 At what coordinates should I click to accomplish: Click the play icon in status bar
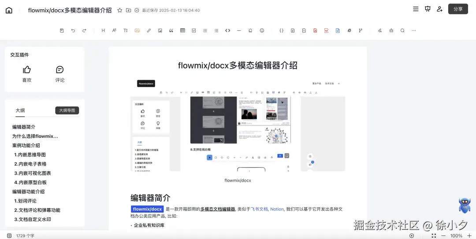[x=412, y=235]
